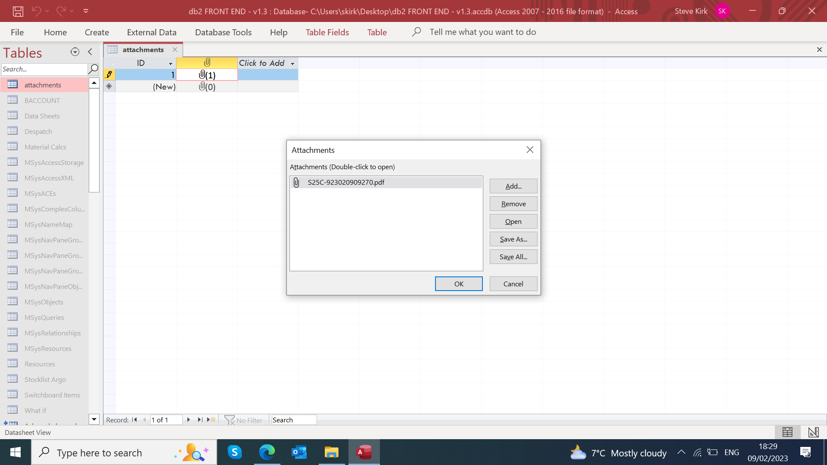827x465 pixels.
Task: Expand Click to Add column dropdown
Action: [292, 64]
